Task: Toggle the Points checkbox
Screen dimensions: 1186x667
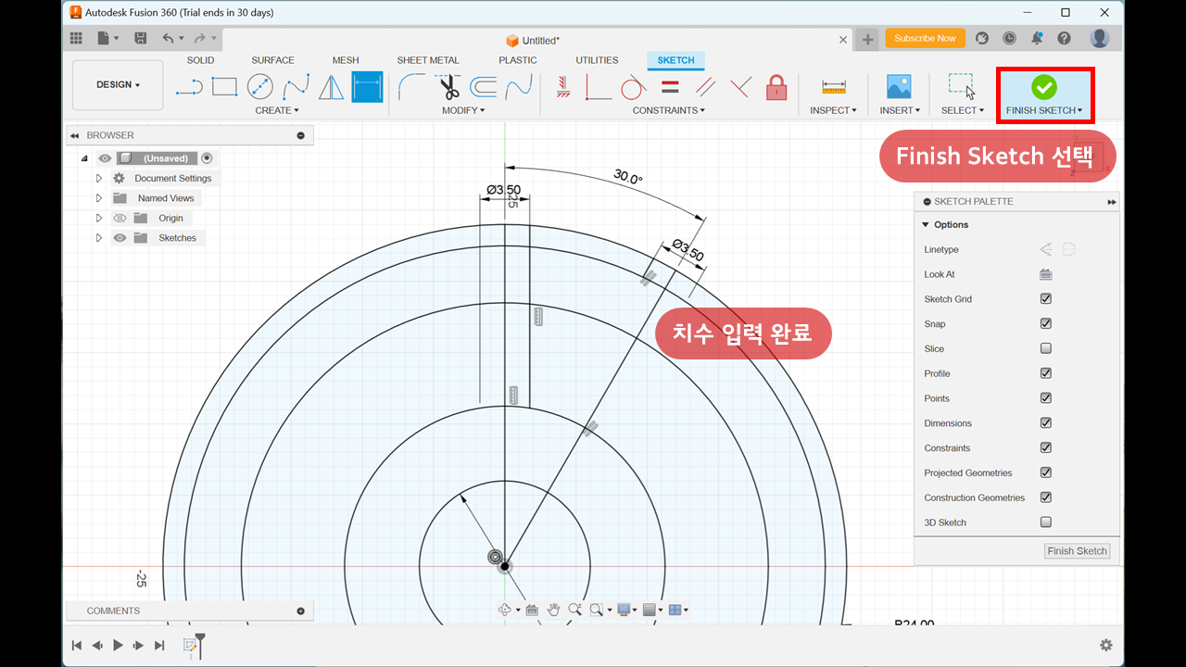Action: click(1046, 398)
